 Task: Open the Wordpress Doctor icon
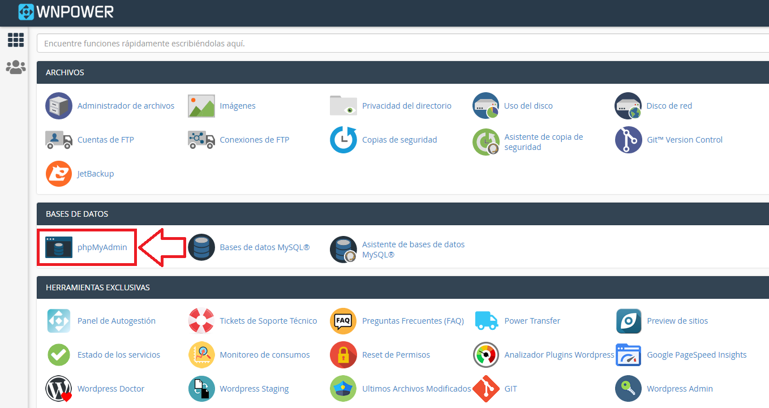tap(59, 389)
